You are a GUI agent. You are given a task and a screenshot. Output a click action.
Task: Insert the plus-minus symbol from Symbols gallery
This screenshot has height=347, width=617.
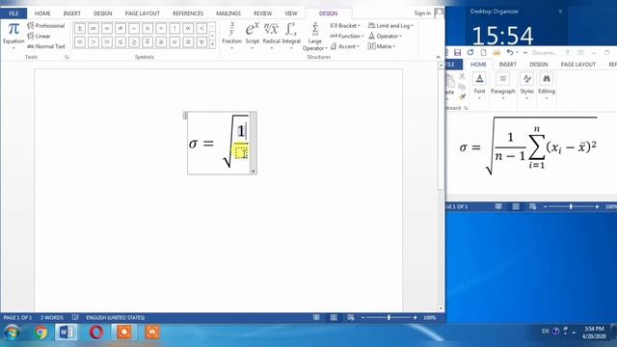point(80,28)
